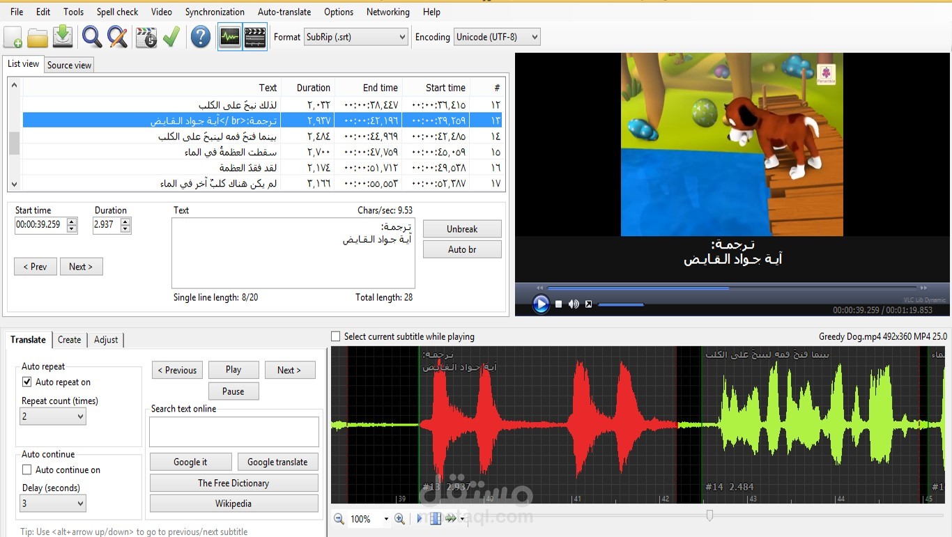Play the video with round play button
The width and height of the screenshot is (952, 537).
[541, 304]
